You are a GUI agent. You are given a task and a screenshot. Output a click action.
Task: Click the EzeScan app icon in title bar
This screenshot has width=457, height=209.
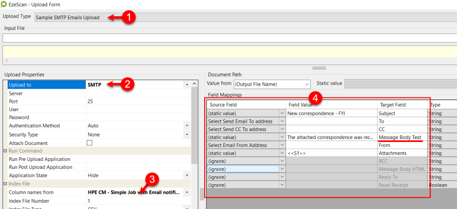pos(4,5)
